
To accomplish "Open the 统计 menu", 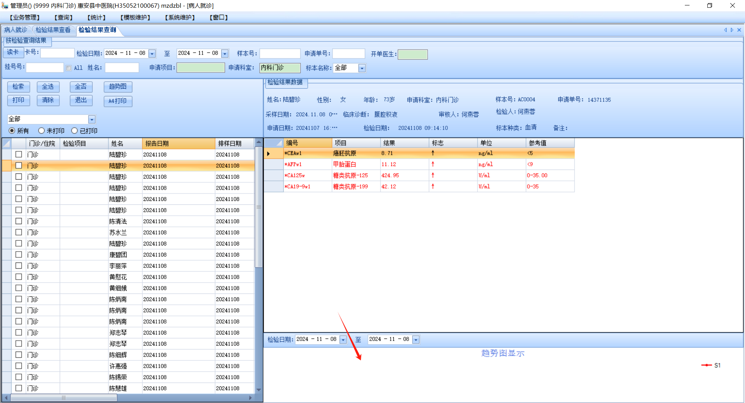I will (x=97, y=17).
